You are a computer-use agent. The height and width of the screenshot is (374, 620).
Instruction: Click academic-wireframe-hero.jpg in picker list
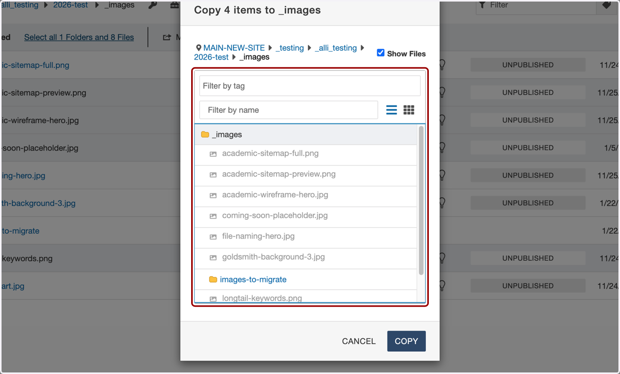click(x=275, y=195)
